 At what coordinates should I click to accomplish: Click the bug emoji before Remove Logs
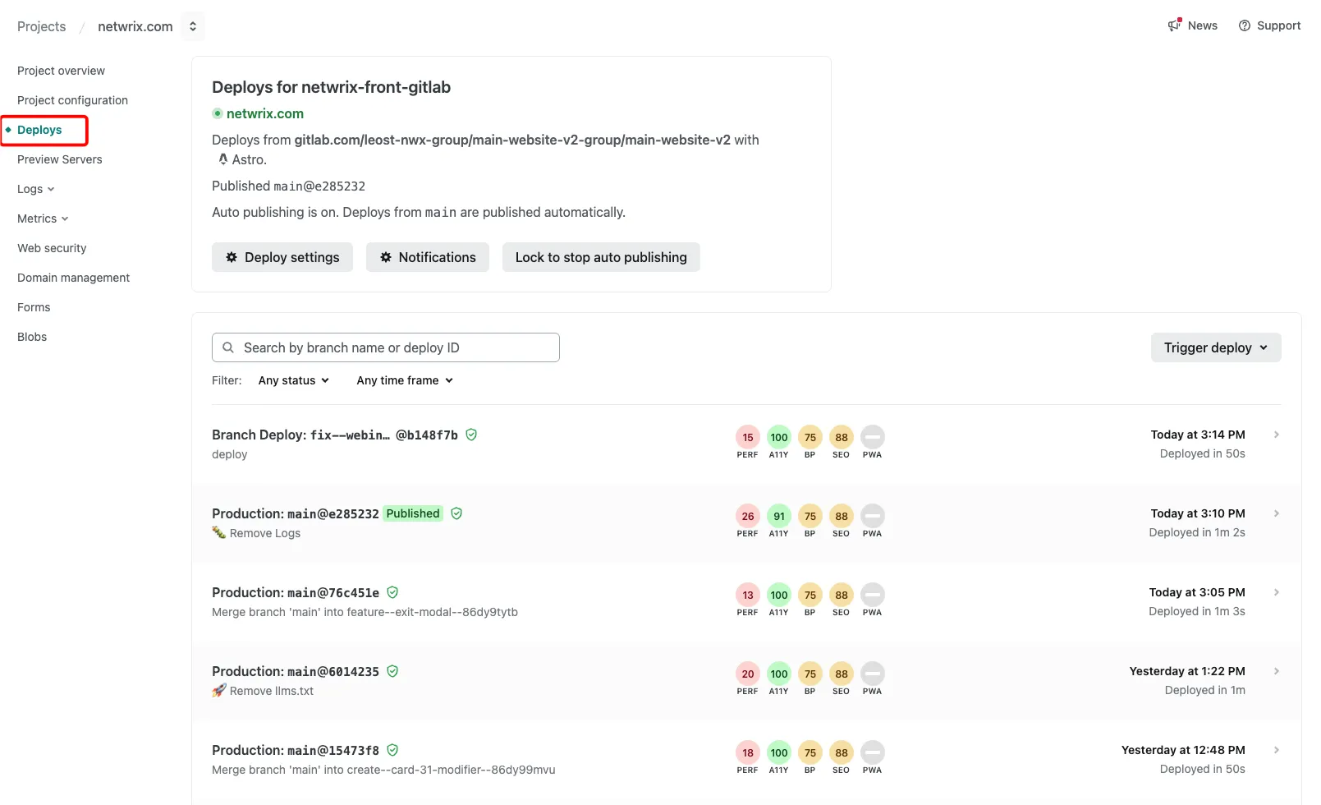218,533
